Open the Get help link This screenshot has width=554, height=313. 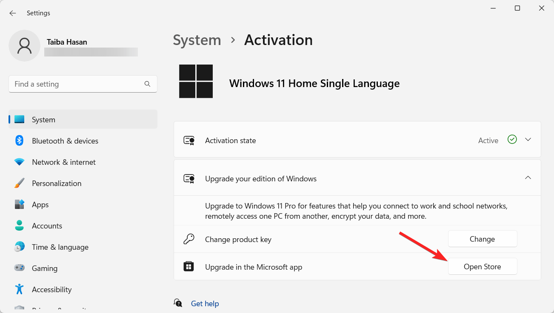[x=205, y=304]
